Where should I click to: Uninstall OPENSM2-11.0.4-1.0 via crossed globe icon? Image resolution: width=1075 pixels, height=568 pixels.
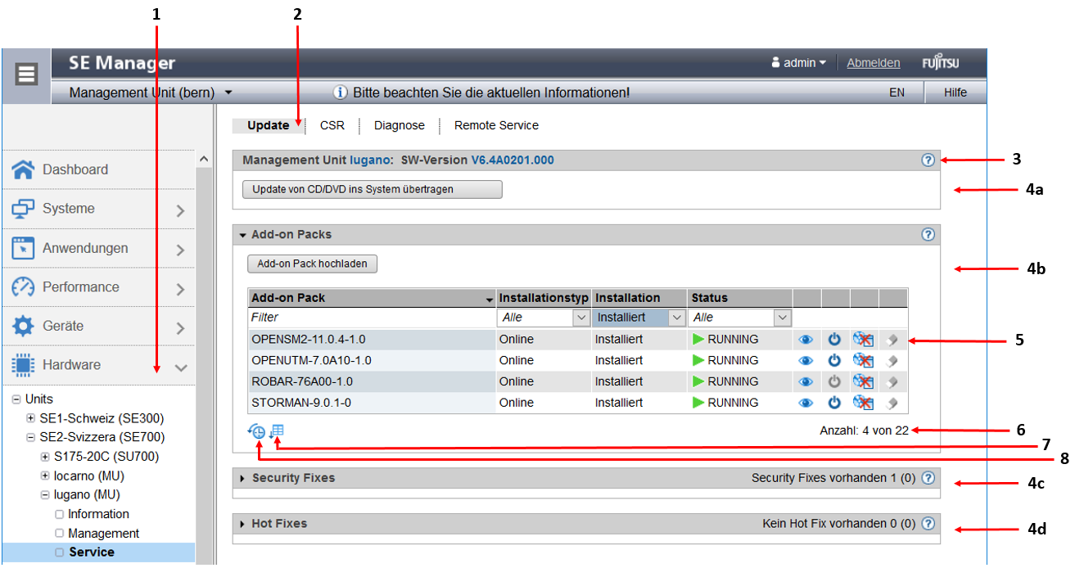click(863, 339)
